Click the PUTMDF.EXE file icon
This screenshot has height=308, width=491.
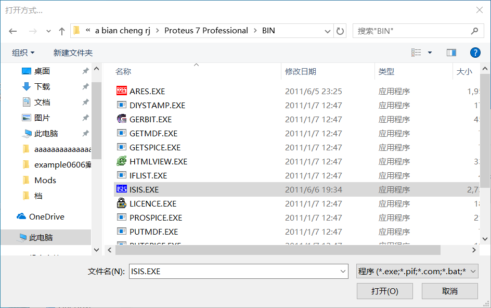[x=122, y=232]
